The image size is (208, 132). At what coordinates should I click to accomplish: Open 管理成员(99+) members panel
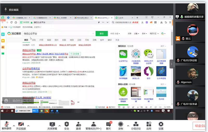[93, 126]
